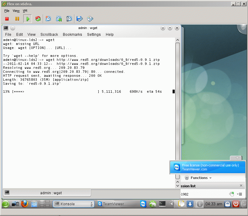Stop the VM with the red square
Viewport: 248px width, 216px height.
coord(7,19)
